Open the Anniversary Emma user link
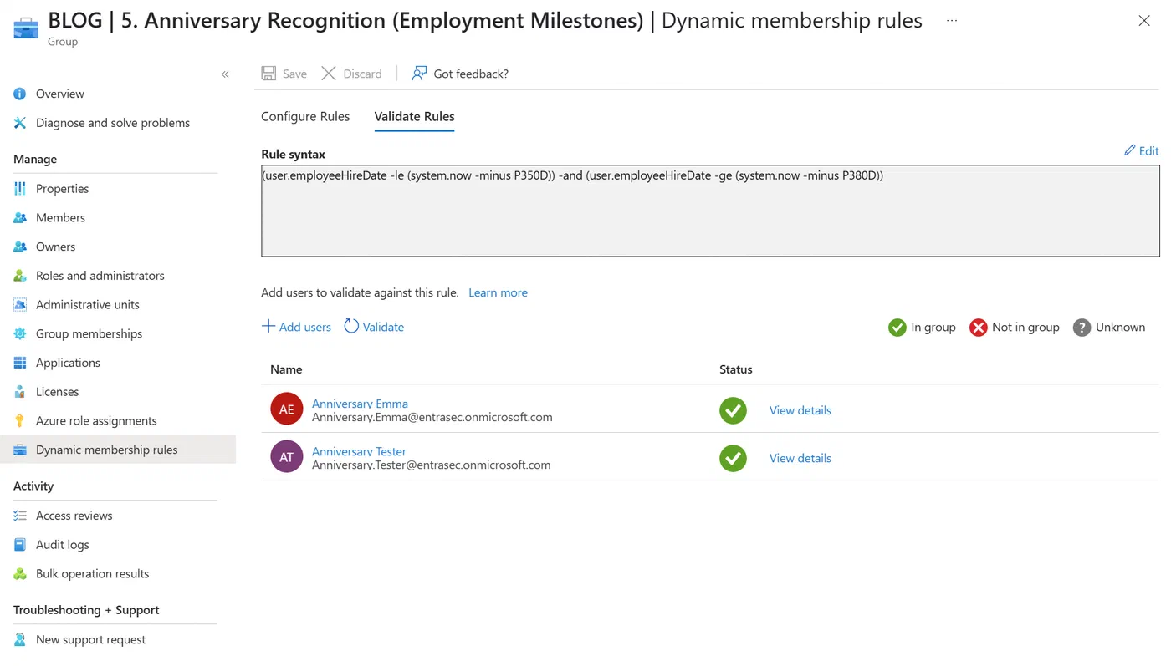 (x=360, y=404)
